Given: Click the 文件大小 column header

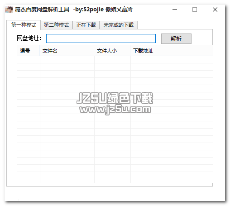Looking at the screenshot, I should [112, 51].
